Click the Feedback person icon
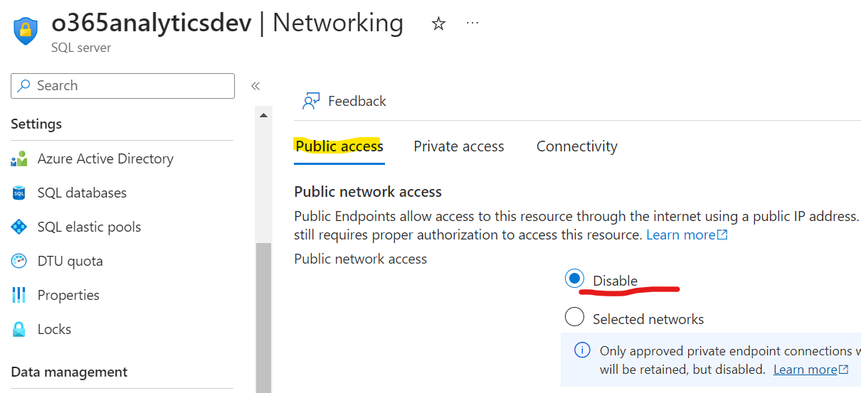Image resolution: width=861 pixels, height=393 pixels. [311, 102]
